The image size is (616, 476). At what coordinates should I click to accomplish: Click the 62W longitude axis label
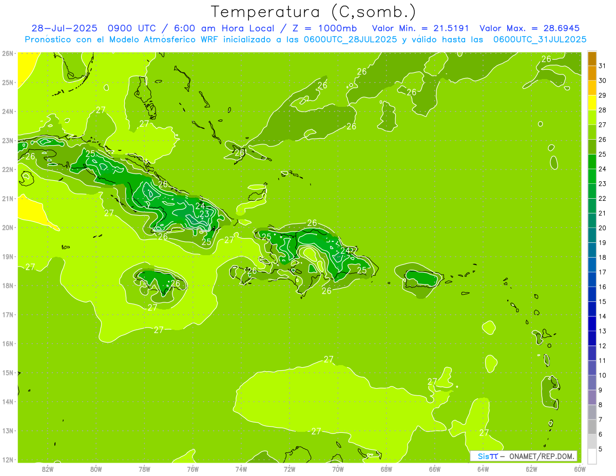click(531, 469)
